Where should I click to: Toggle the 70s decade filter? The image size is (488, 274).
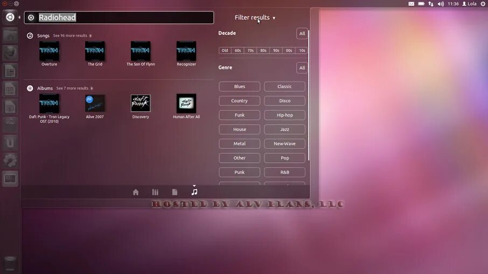(x=250, y=51)
